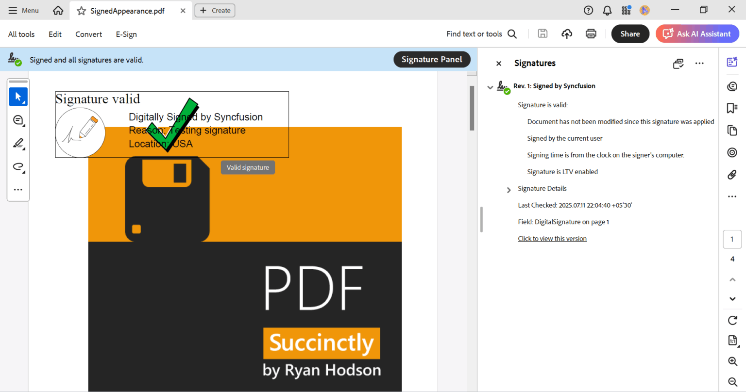Open the Attachments paperclip panel
The height and width of the screenshot is (392, 746).
pyautogui.click(x=732, y=175)
